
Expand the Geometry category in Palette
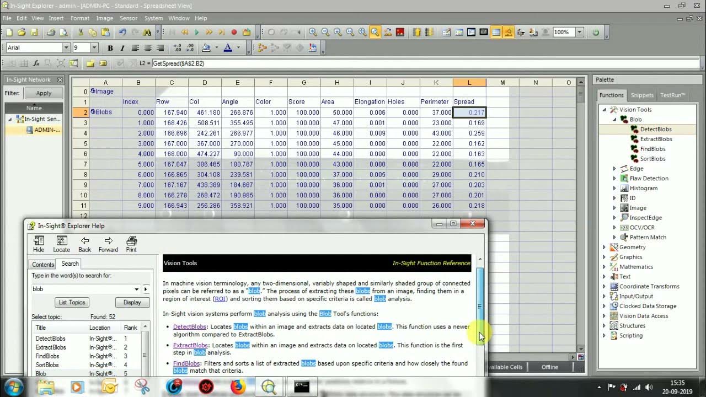pyautogui.click(x=604, y=247)
